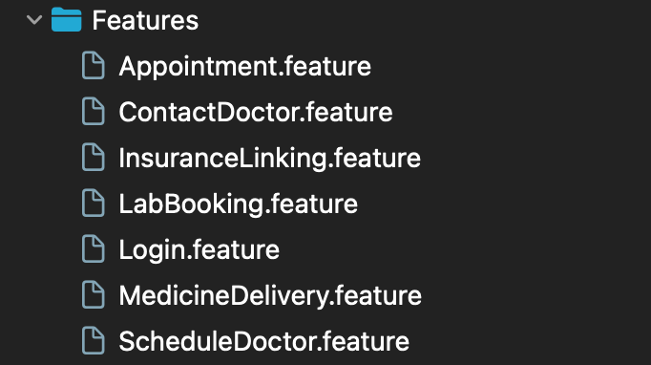The width and height of the screenshot is (651, 365).
Task: Open Appointment.feature file
Action: tap(244, 67)
